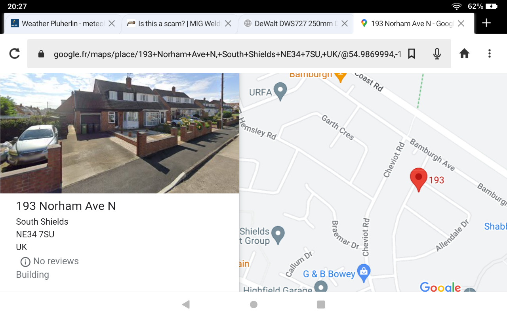The height and width of the screenshot is (317, 507).
Task: Close the 193 Norham Ave N tab
Action: 461,23
